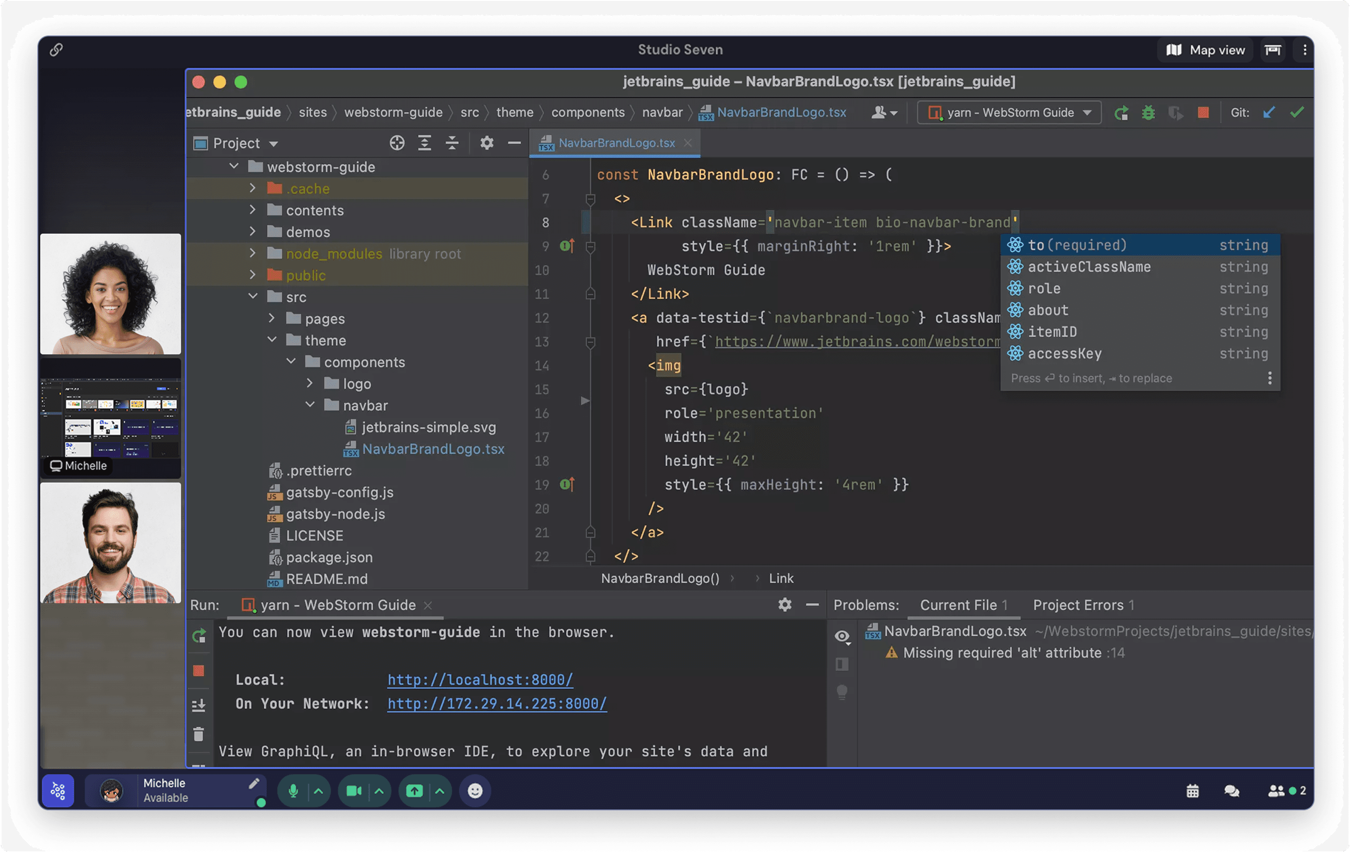Open the Map view

(x=1205, y=50)
